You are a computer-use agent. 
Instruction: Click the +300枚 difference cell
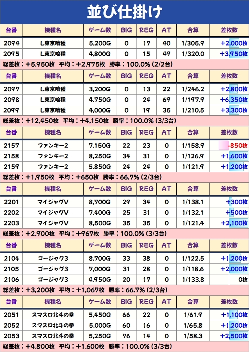pyautogui.click(x=229, y=202)
